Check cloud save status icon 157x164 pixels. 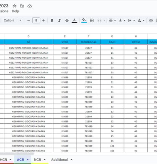pos(30,6)
